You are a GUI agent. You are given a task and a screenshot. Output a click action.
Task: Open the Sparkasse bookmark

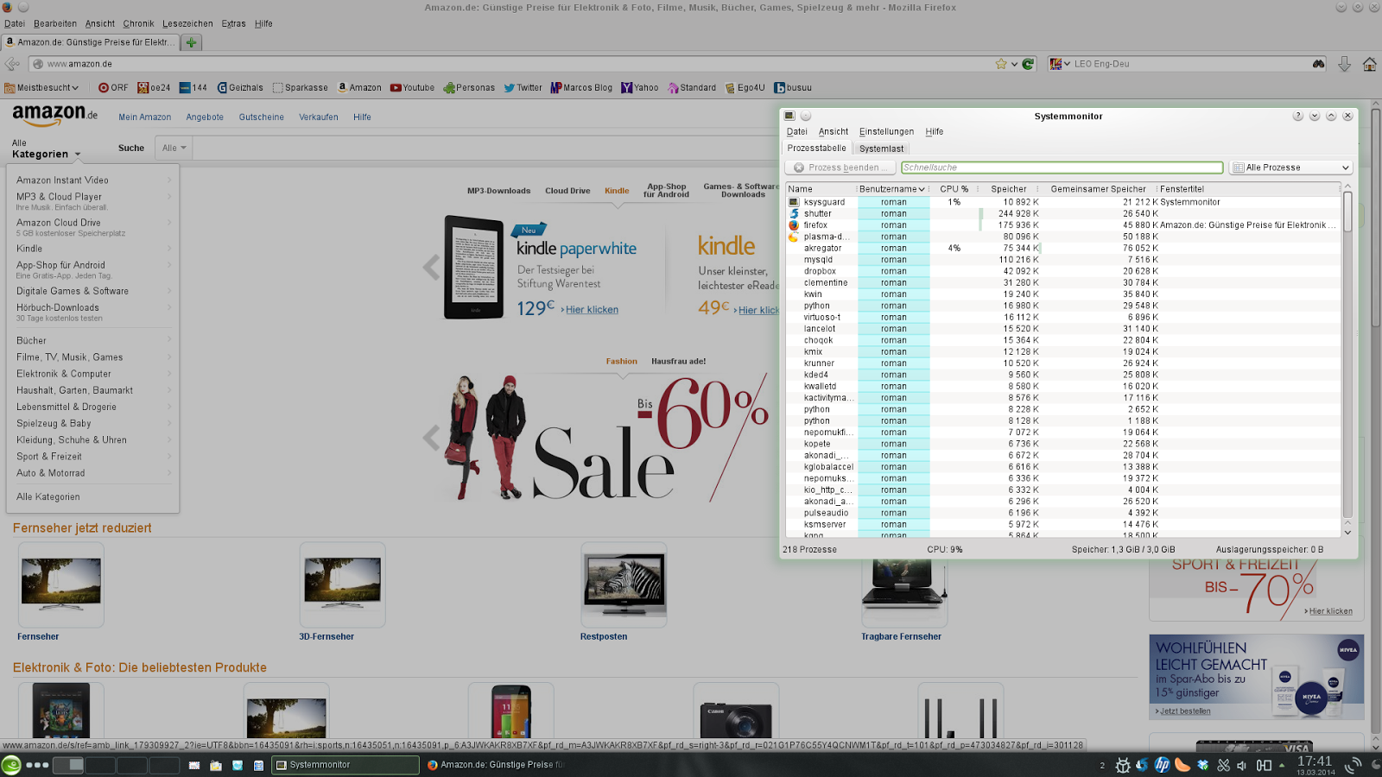(300, 87)
